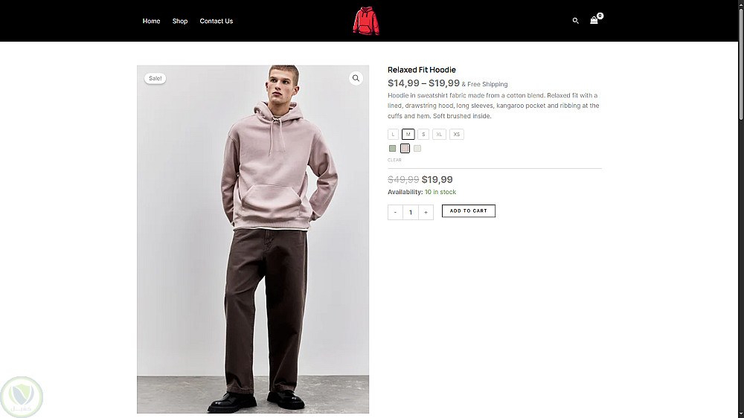Open the site search icon
744x418 pixels.
575,21
